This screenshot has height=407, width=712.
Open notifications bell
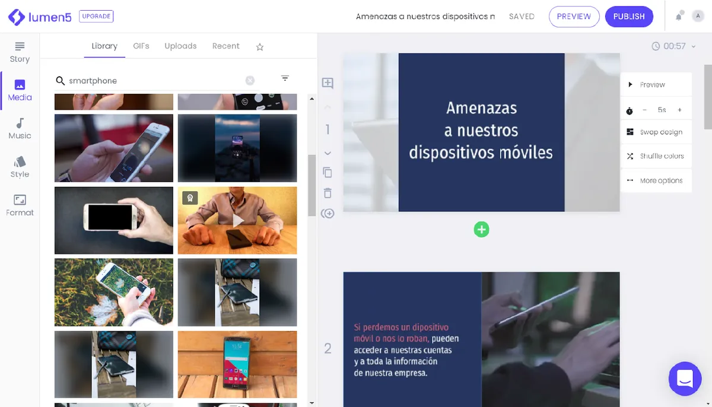(679, 16)
